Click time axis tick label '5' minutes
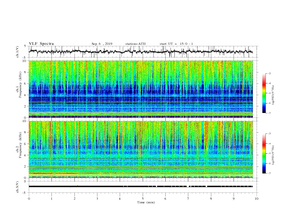Screen dimensions: 289x223 [x=143, y=199]
